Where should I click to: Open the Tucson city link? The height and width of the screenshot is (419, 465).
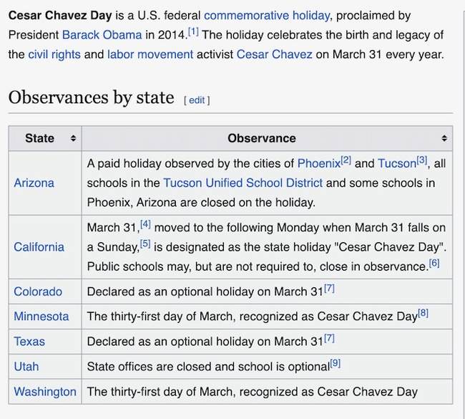[x=396, y=163]
